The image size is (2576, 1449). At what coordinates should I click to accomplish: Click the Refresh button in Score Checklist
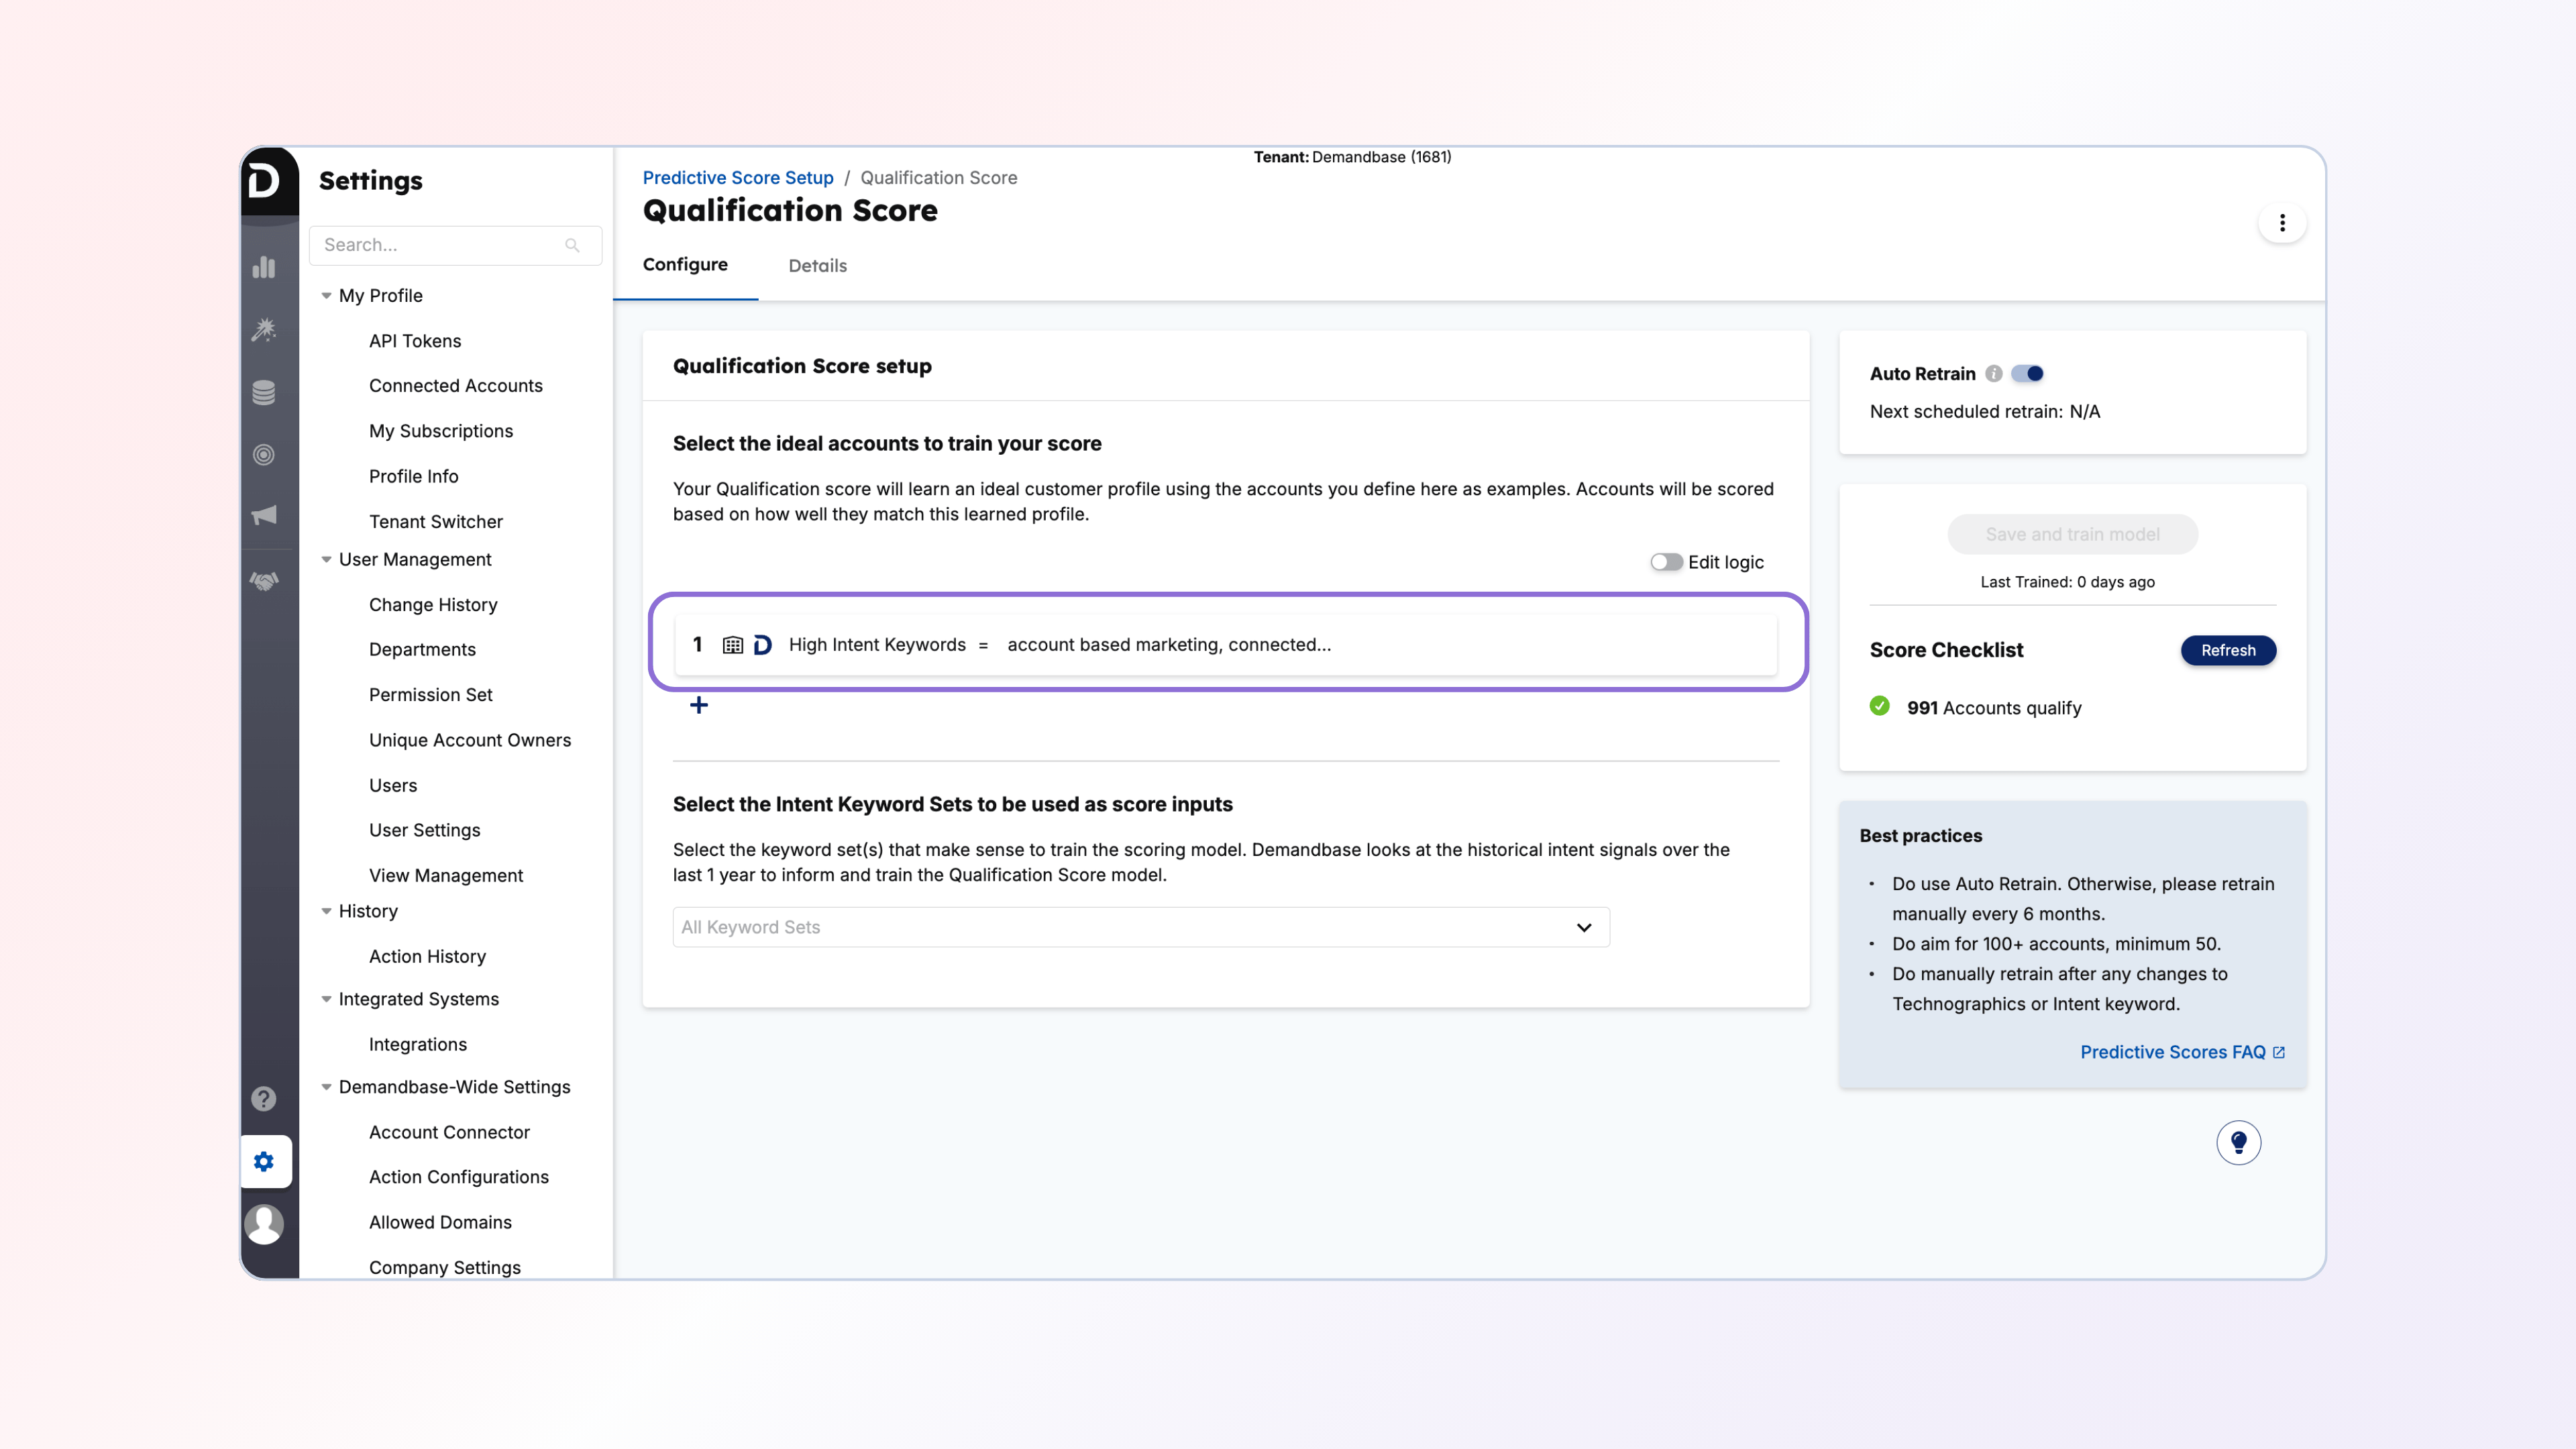pos(2228,650)
